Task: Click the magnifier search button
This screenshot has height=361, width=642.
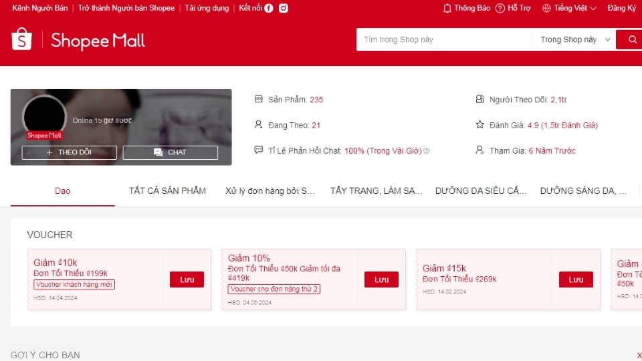Action: click(632, 39)
